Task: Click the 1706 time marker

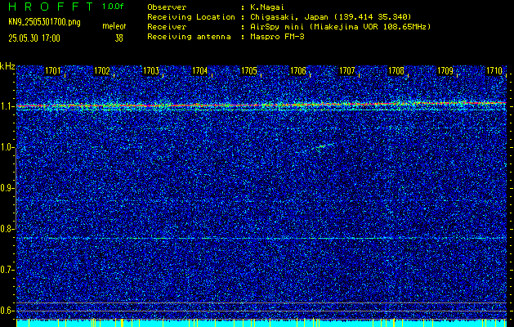Action: tap(298, 70)
